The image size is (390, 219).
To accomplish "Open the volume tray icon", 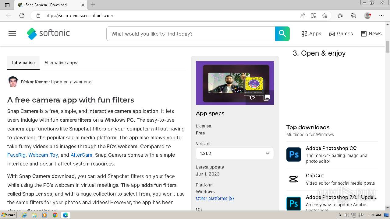I will pyautogui.click(x=346, y=215).
